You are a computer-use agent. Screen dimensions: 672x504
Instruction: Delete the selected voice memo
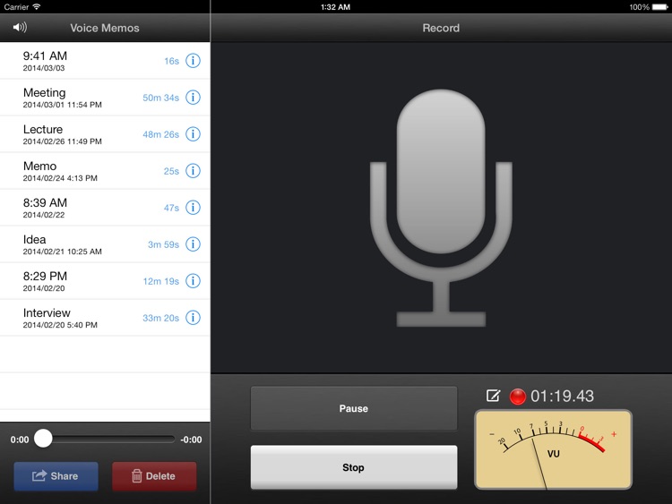[154, 476]
